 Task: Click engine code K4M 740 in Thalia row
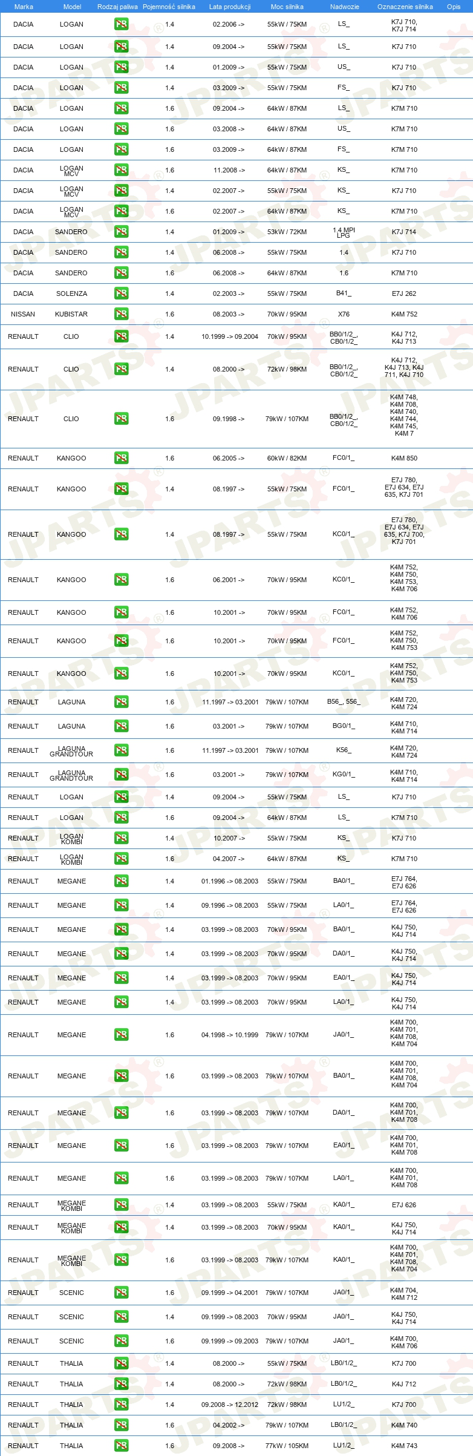[404, 1425]
